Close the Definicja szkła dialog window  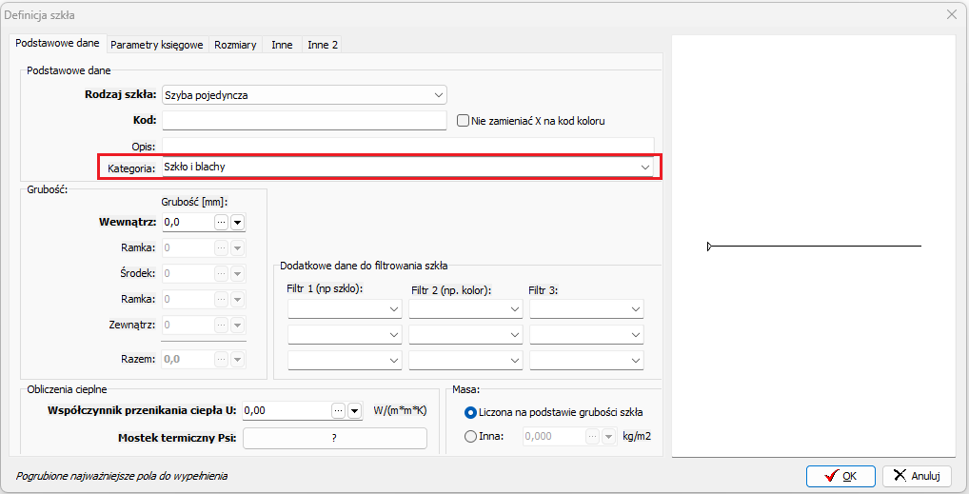951,14
